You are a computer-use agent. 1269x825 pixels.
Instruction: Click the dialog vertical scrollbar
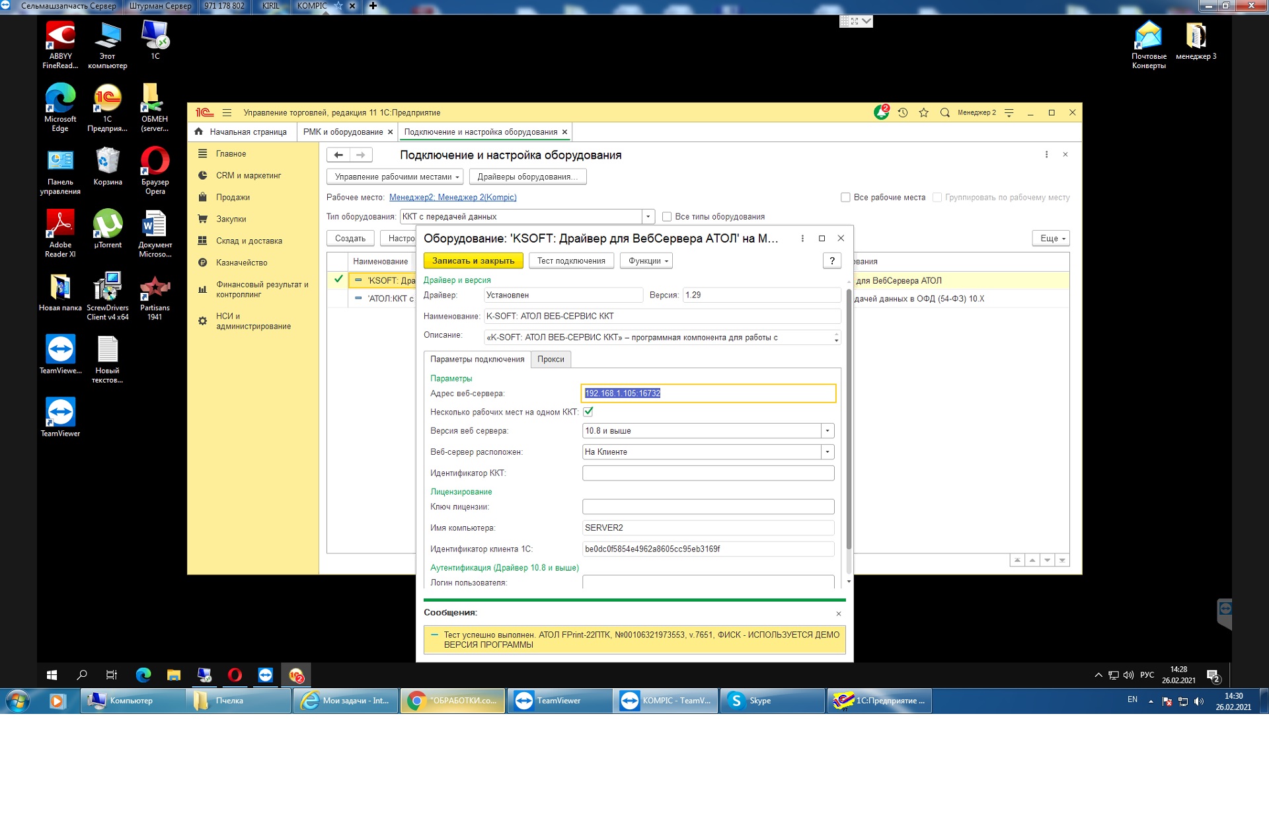(849, 419)
